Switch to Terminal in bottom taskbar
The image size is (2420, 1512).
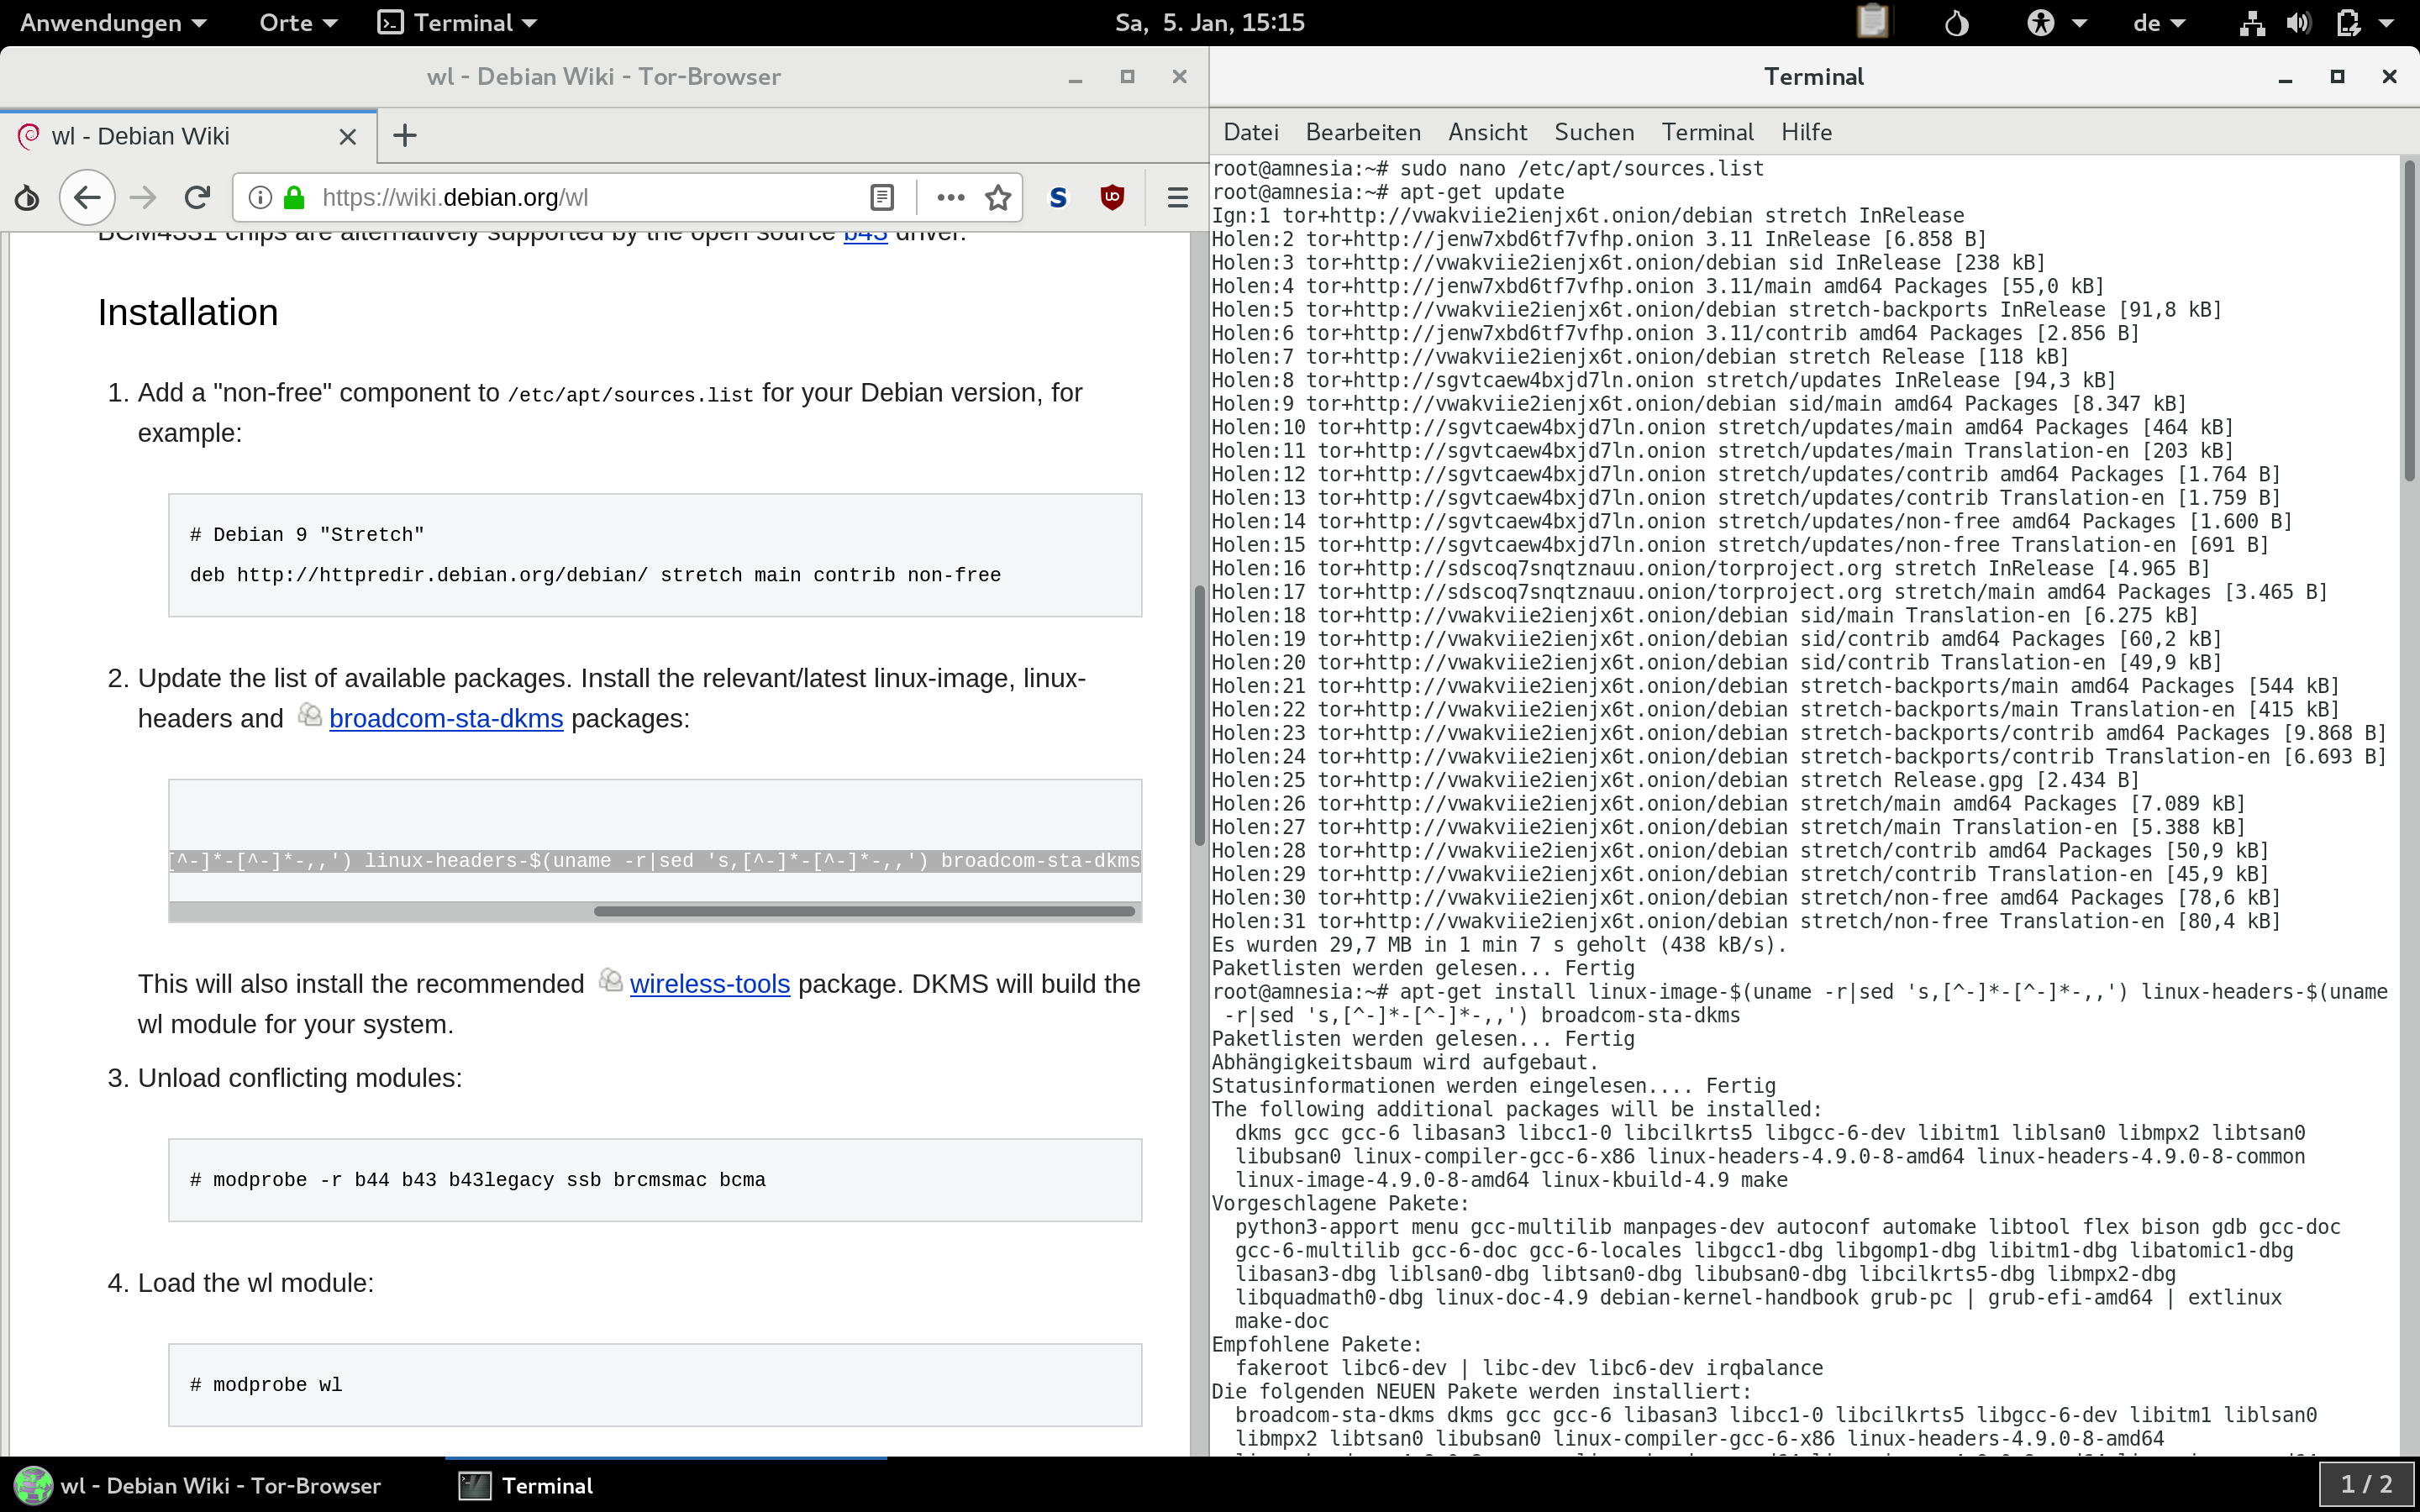(x=527, y=1485)
